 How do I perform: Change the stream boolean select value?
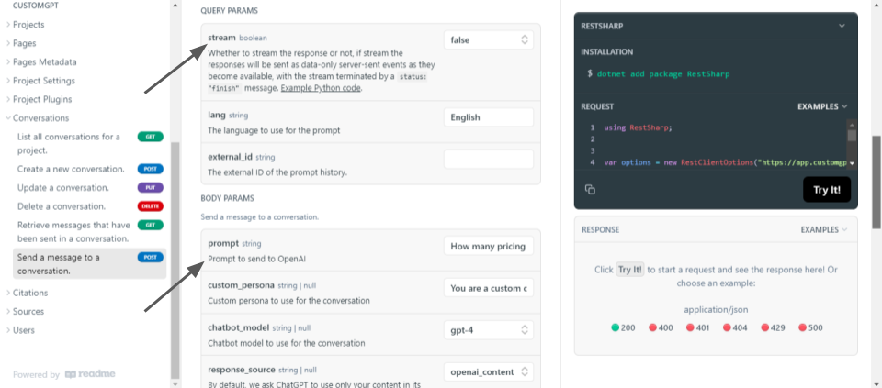[x=488, y=39]
